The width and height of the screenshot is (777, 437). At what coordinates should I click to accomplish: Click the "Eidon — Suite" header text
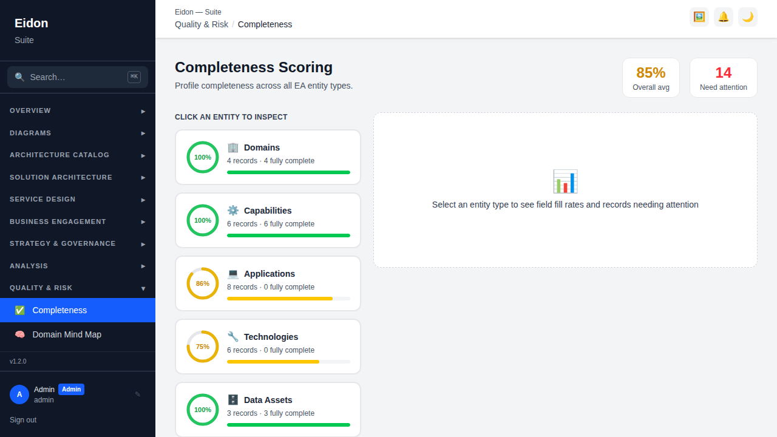click(198, 12)
